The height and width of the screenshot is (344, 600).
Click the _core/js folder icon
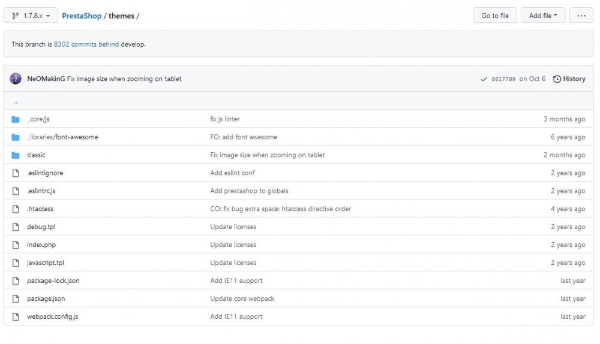tap(16, 119)
